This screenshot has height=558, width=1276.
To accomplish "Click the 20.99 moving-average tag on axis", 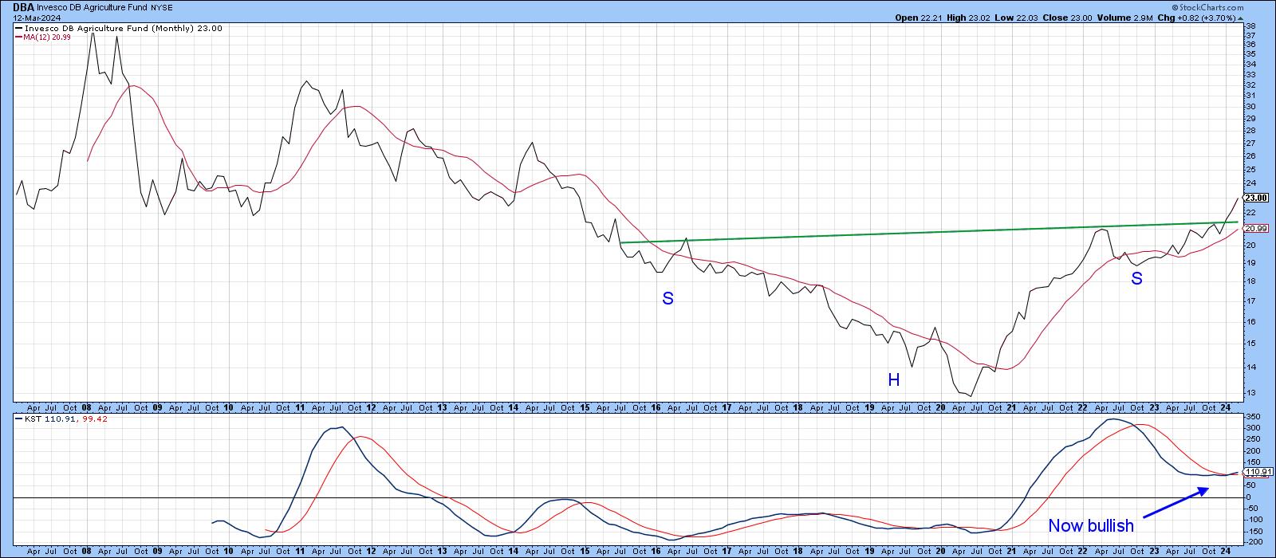I will point(1255,228).
